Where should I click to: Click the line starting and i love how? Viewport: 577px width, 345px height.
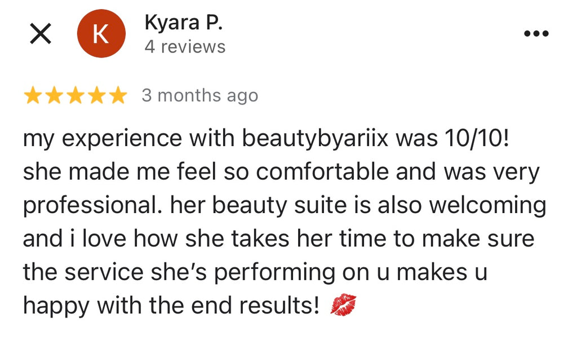point(278,238)
